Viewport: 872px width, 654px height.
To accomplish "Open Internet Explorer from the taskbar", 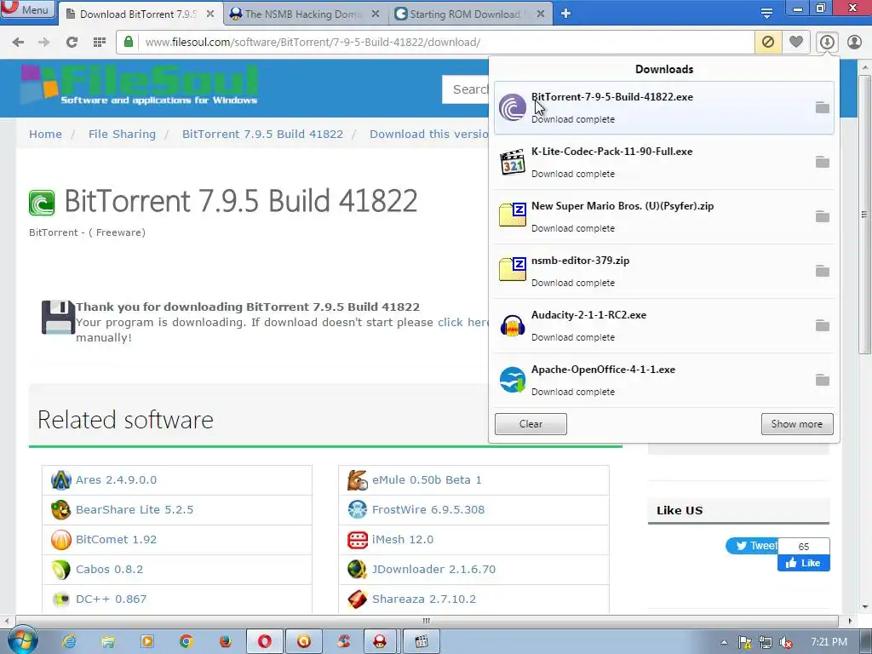I will pos(69,642).
